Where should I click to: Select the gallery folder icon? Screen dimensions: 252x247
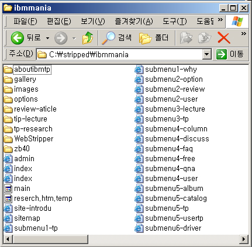[8, 79]
